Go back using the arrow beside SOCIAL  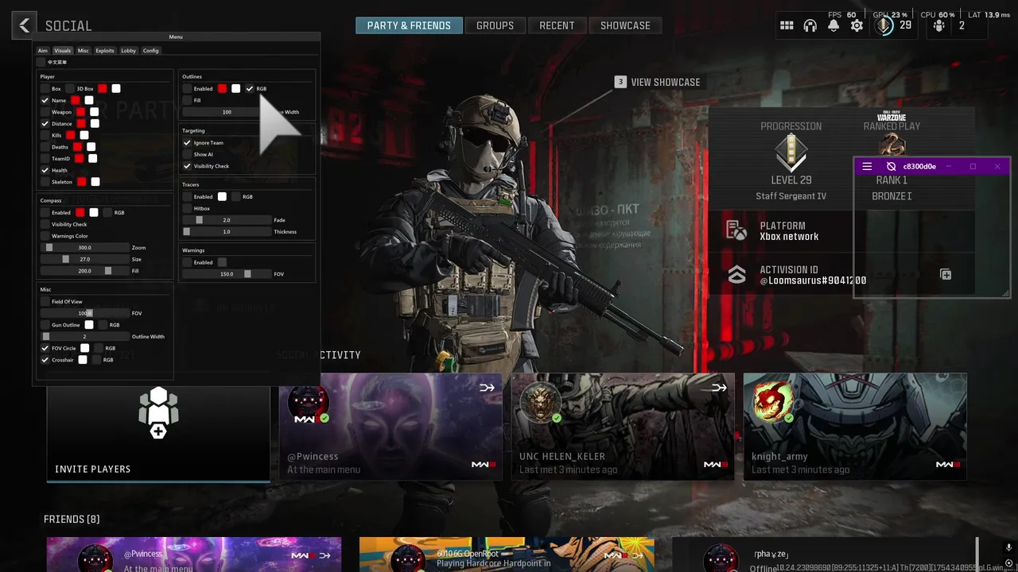point(25,25)
